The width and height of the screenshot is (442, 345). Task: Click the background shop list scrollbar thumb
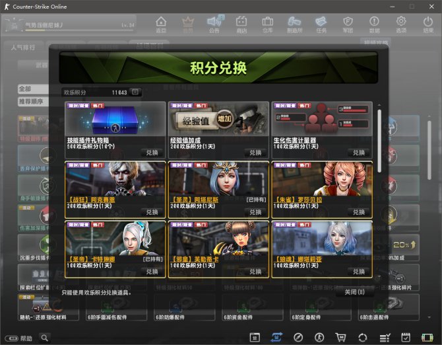(x=429, y=150)
